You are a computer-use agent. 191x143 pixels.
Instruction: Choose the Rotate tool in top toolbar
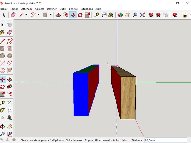80,15
